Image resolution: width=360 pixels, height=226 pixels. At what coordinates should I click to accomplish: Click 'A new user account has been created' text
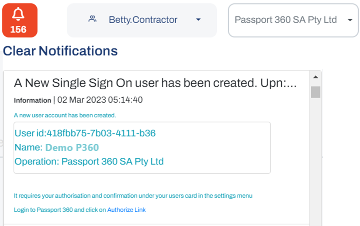(x=65, y=115)
